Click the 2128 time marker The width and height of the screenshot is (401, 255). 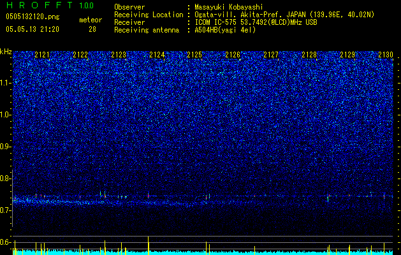click(309, 55)
